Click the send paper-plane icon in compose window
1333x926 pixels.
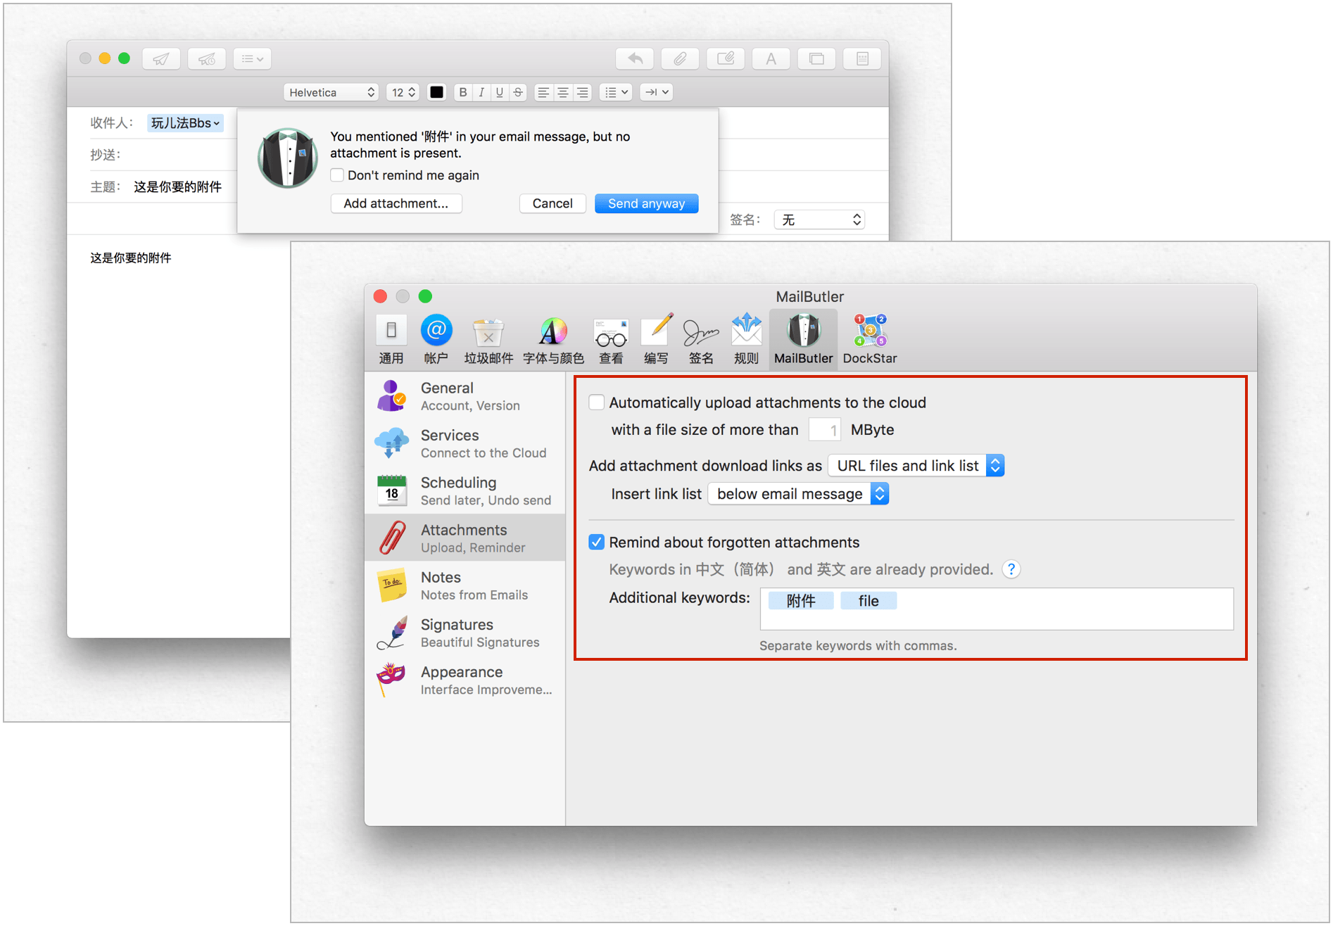(161, 58)
